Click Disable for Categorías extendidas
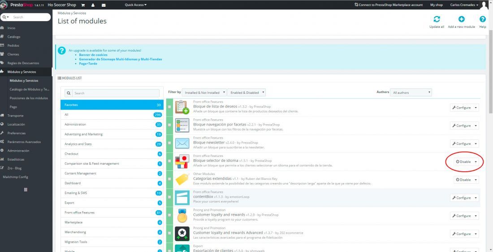This screenshot has width=493, height=252. [463, 180]
